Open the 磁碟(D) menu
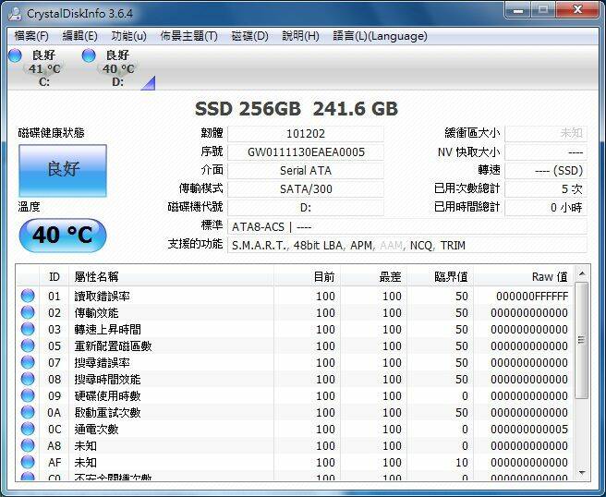 tap(249, 36)
